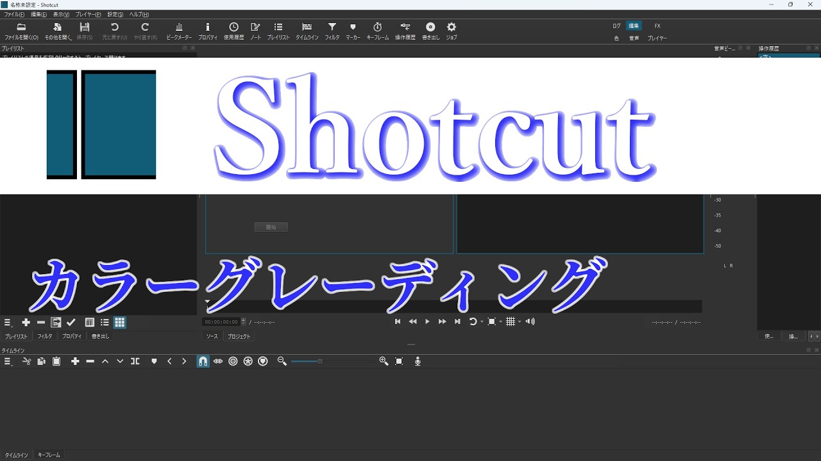Open player loop options dropdown
The height and width of the screenshot is (461, 821).
tap(483, 321)
